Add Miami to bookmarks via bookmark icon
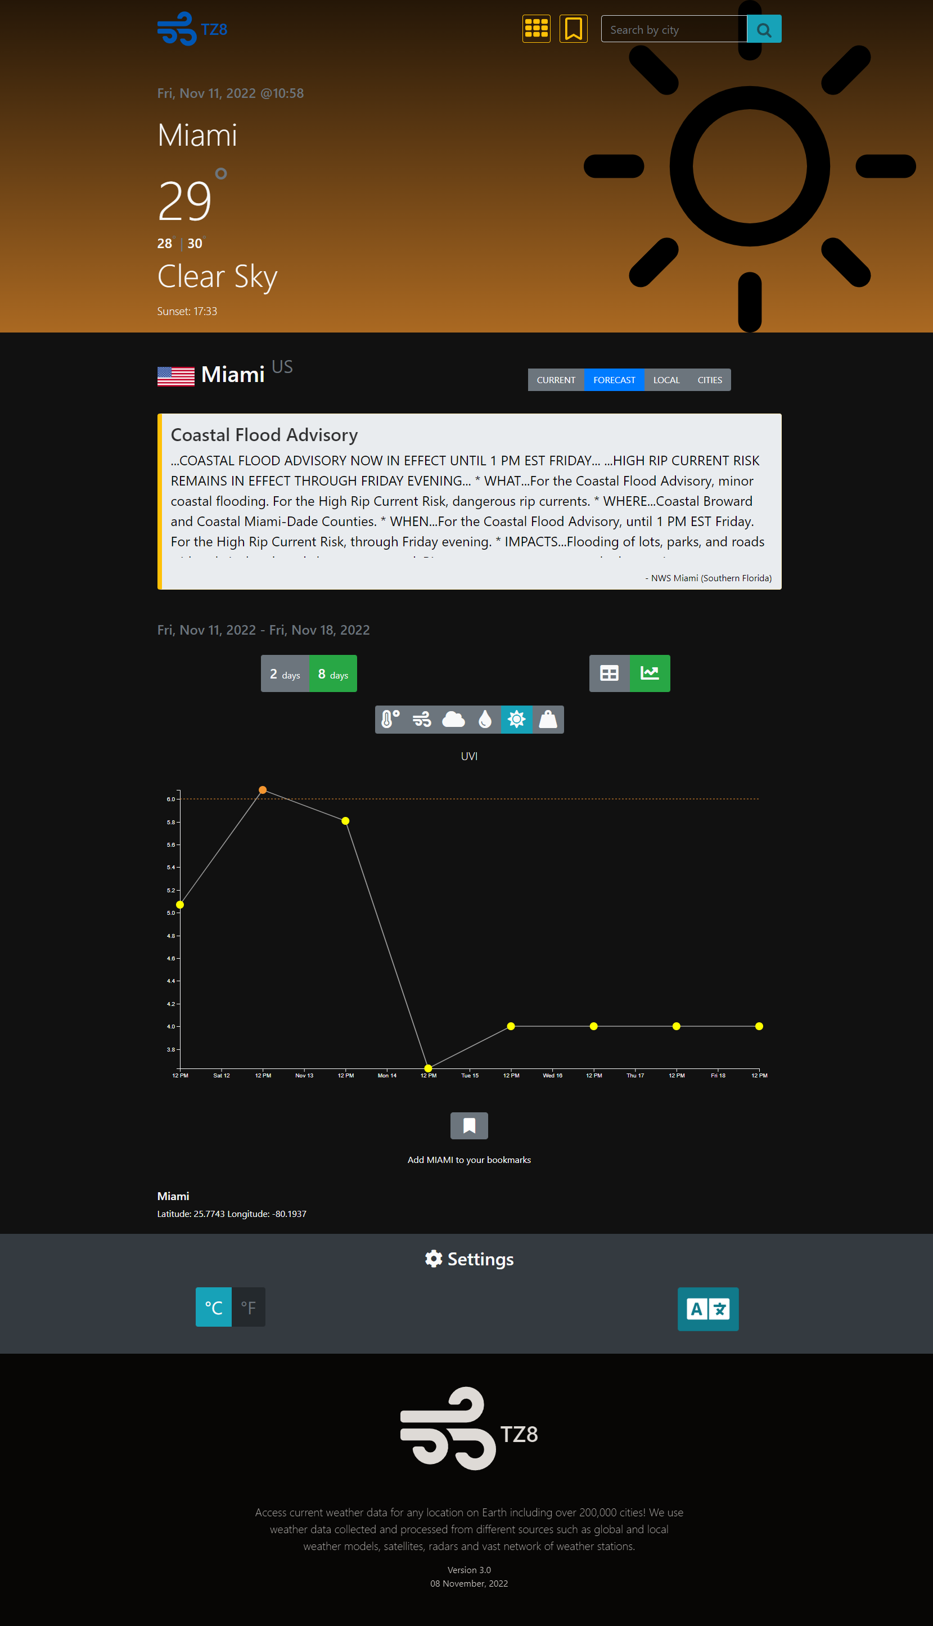The width and height of the screenshot is (933, 1626). (x=469, y=1125)
